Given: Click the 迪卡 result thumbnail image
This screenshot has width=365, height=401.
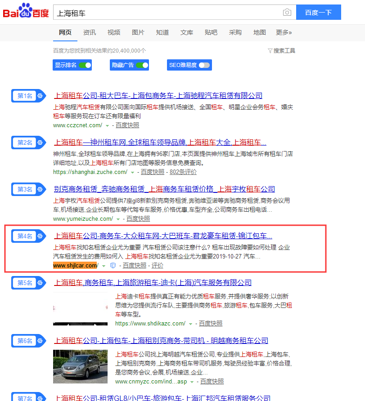Looking at the screenshot, I should pyautogui.click(x=81, y=309).
